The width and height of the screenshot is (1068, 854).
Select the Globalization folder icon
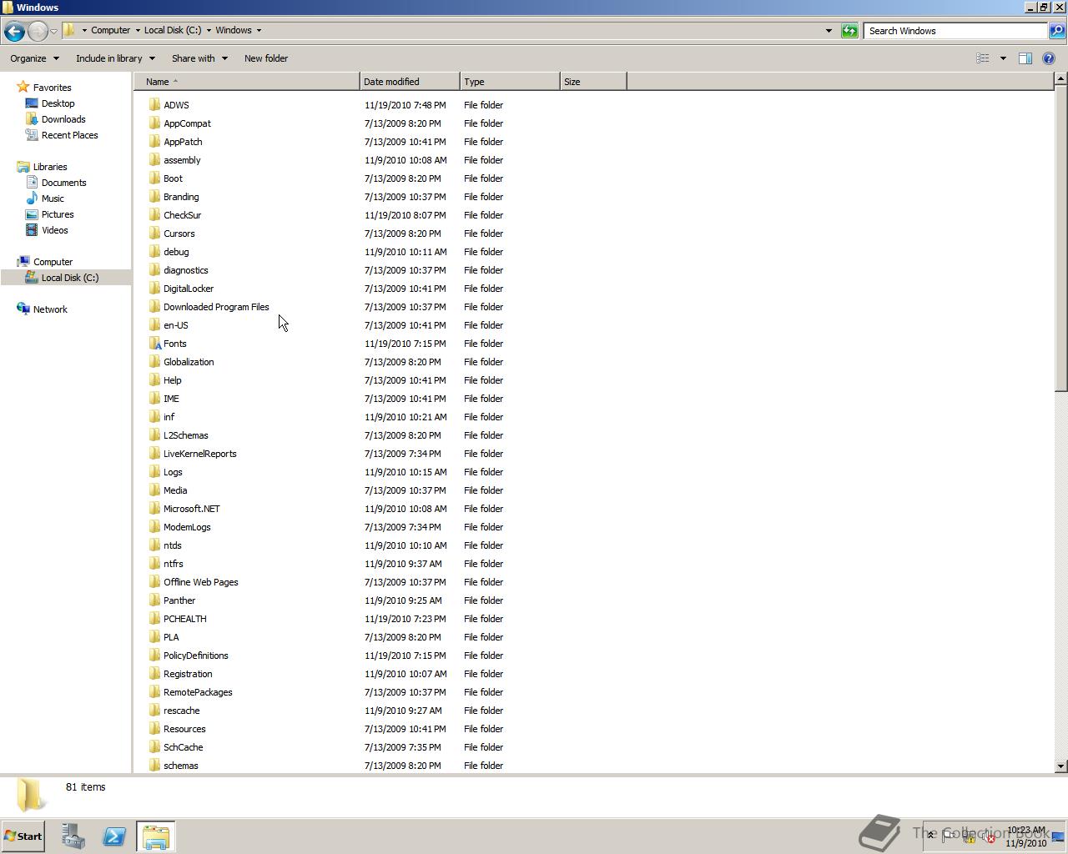pyautogui.click(x=154, y=362)
